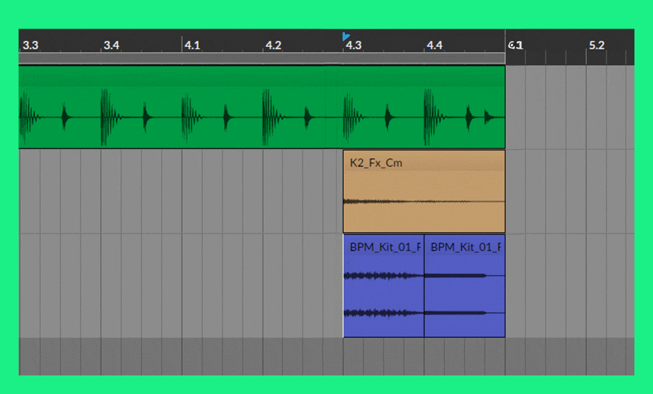
Task: Click the 3.3 position on the ruler
Action: pos(30,45)
